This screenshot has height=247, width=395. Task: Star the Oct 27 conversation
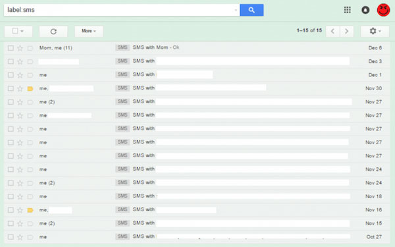(x=20, y=237)
